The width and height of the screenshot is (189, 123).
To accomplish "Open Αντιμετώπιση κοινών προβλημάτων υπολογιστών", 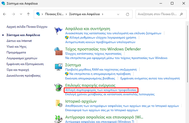I will [x=100, y=42].
